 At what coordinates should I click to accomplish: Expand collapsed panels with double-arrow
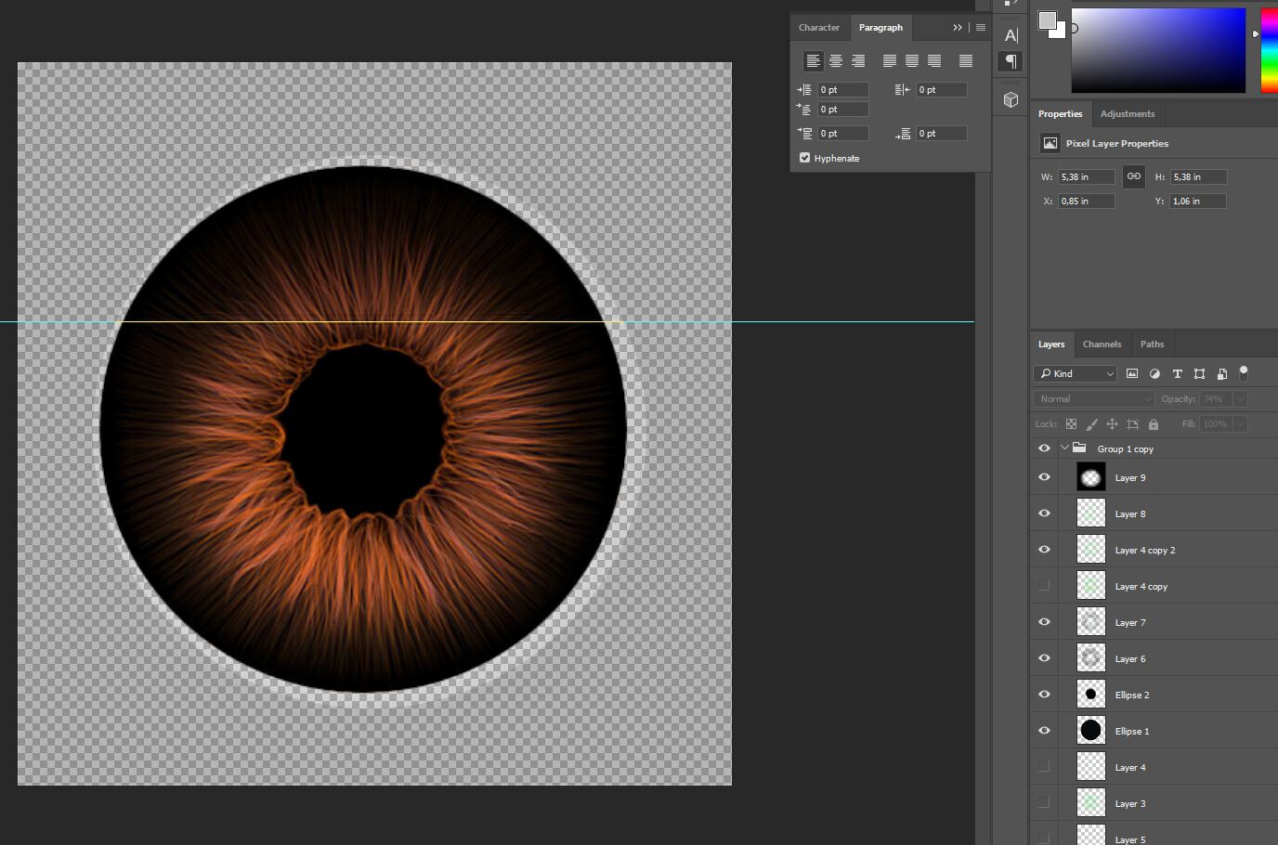(957, 28)
